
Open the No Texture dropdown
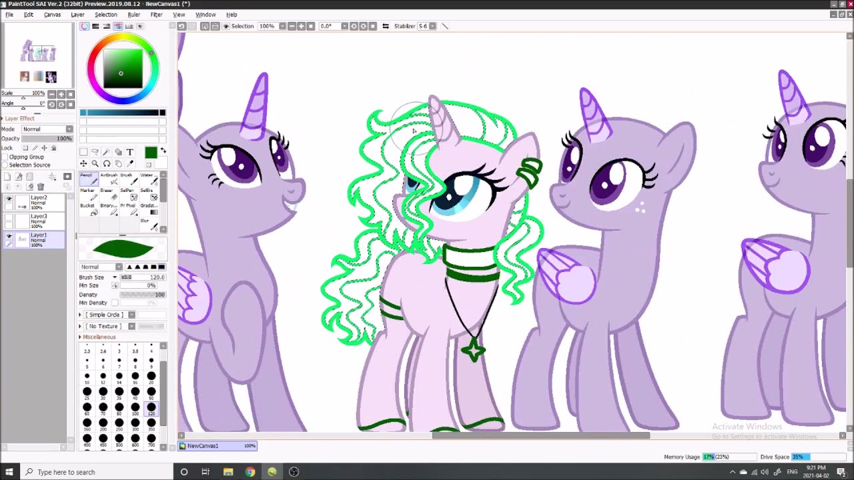pos(131,326)
